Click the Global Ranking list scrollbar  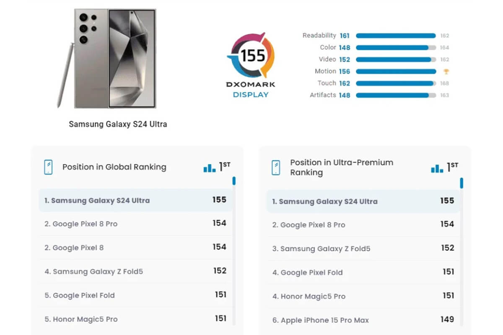point(234,181)
